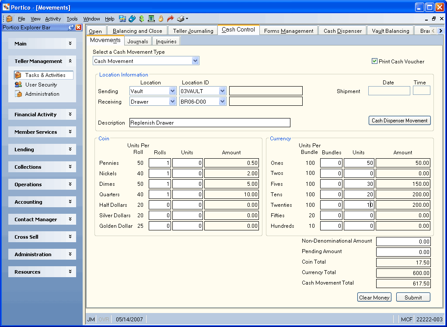Open the Tools menu
Viewport: 447px width, 327px height.
pos(72,19)
